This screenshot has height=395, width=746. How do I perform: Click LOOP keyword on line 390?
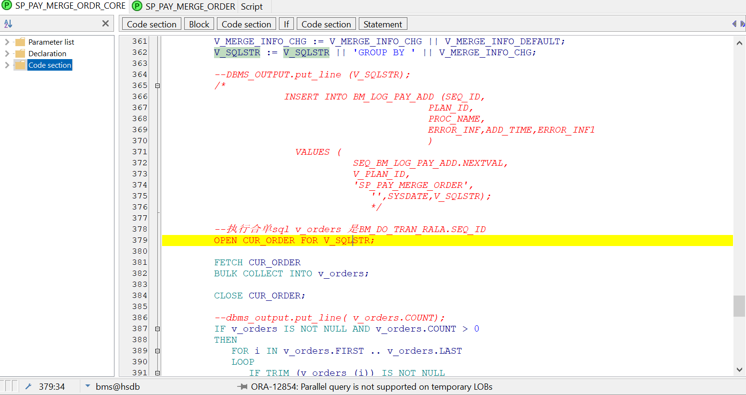click(x=243, y=362)
